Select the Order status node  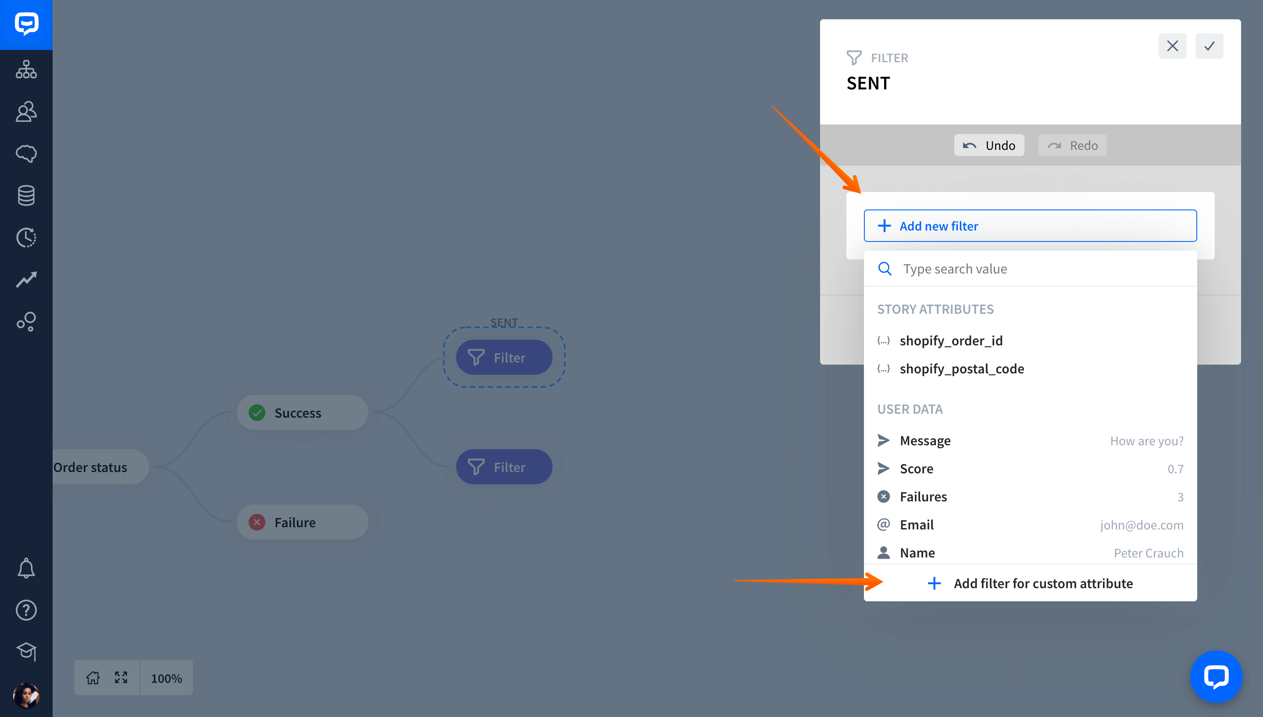click(x=101, y=467)
